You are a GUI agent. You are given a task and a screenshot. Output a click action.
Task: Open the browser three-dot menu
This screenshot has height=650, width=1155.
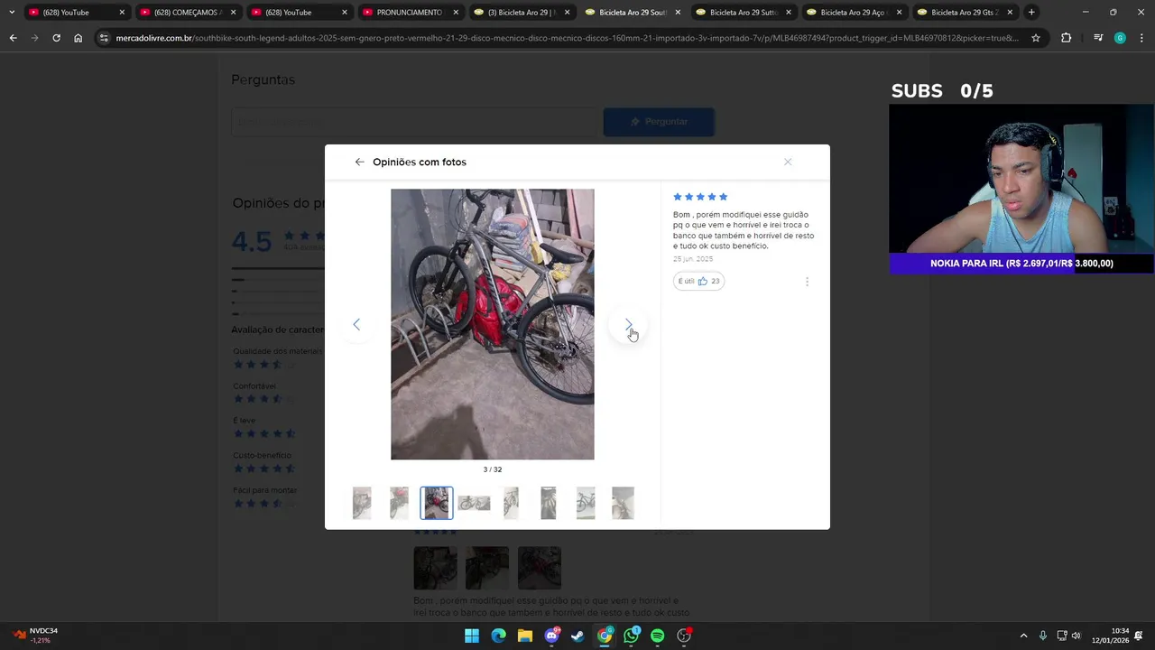point(1141,38)
